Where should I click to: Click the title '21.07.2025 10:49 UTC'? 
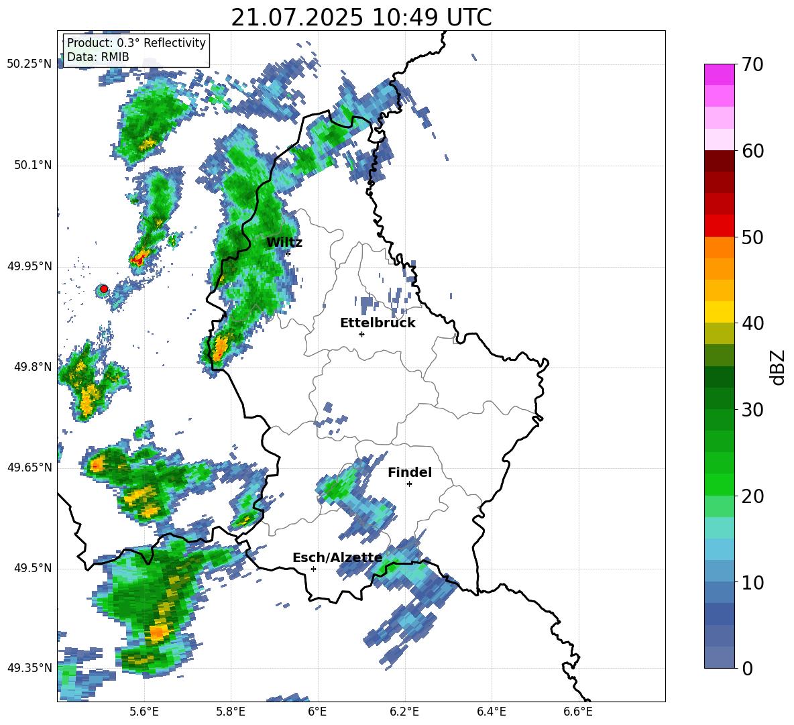pyautogui.click(x=361, y=17)
